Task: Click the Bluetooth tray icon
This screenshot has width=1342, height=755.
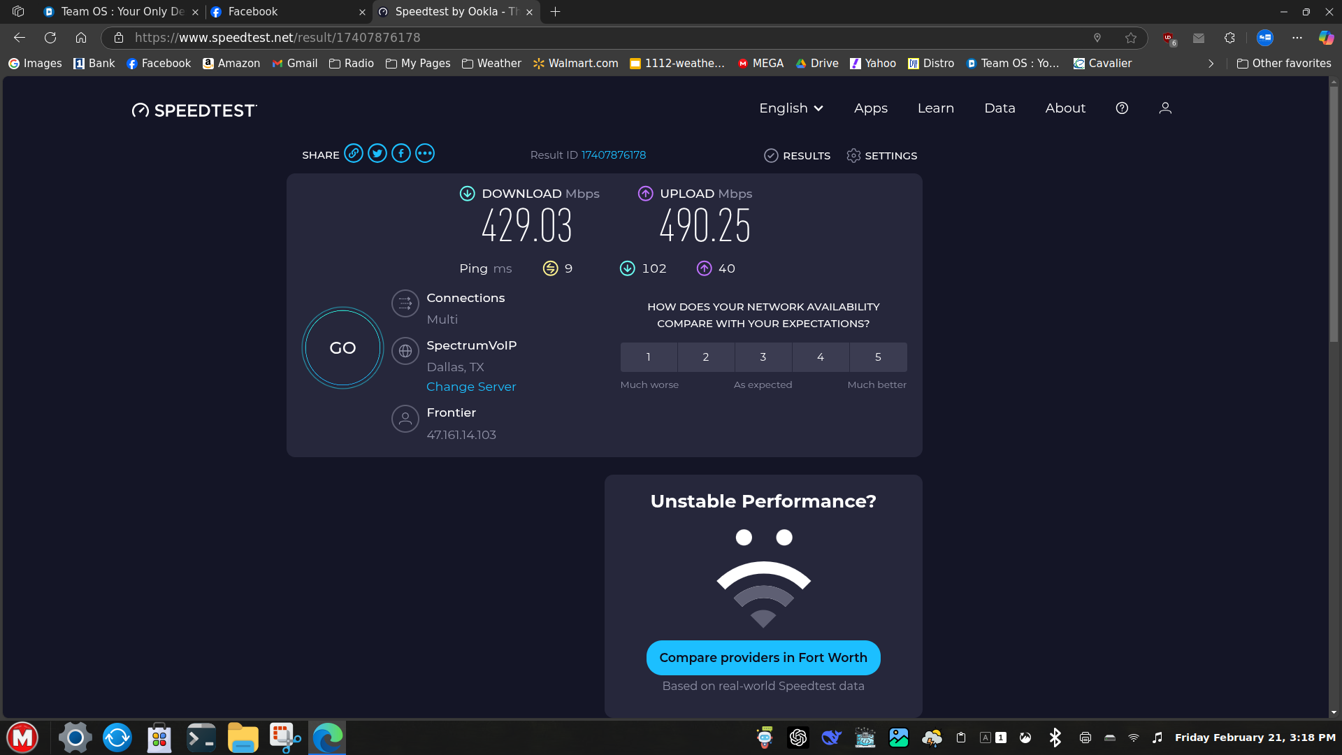Action: click(1055, 738)
